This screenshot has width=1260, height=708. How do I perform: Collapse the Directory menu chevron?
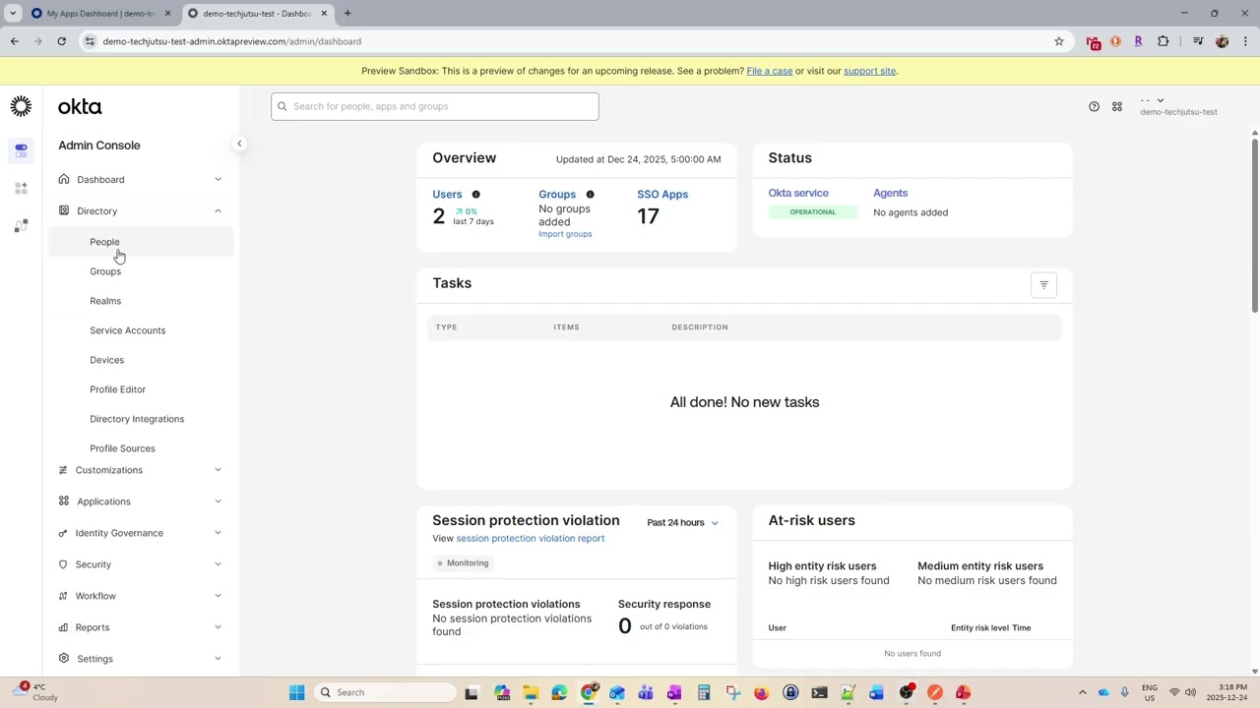coord(218,211)
